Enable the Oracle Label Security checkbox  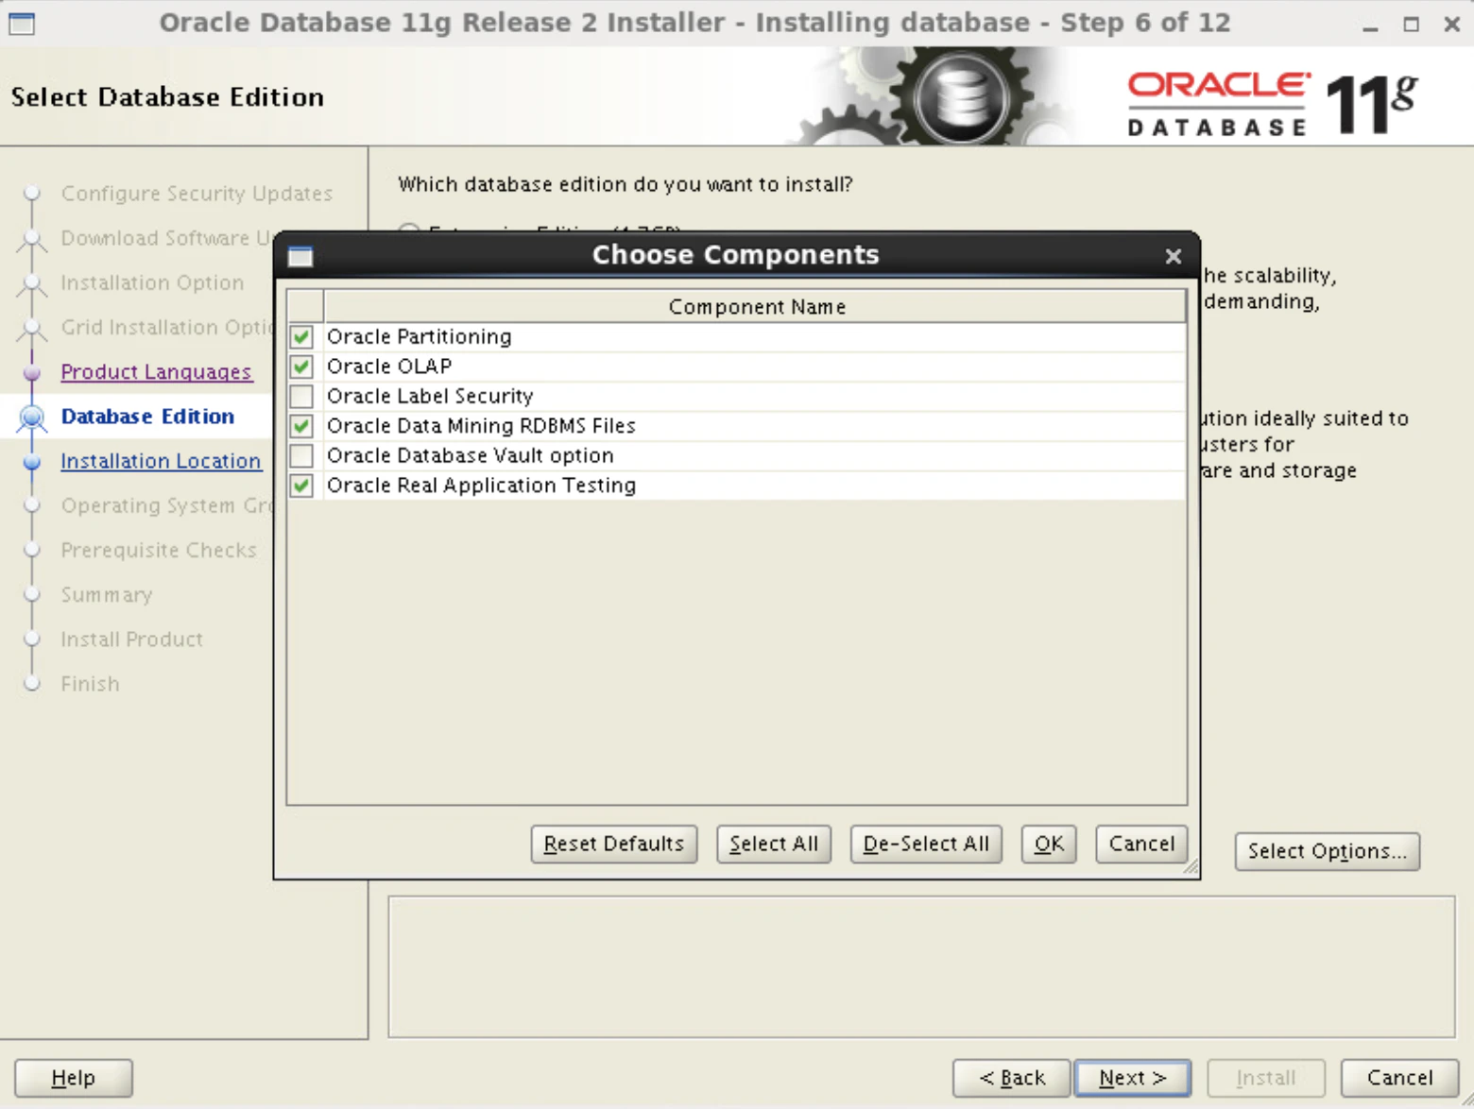click(301, 396)
